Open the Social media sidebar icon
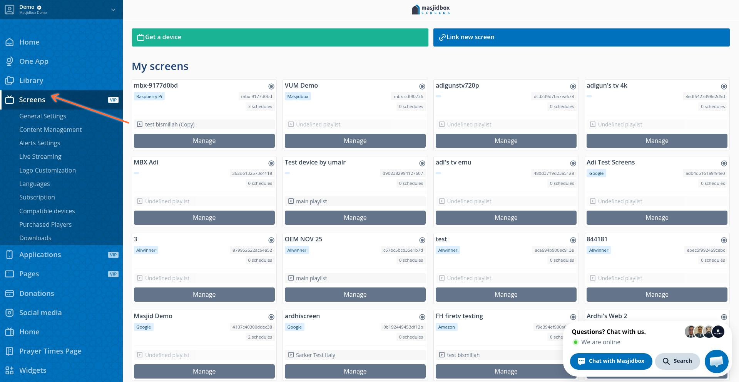Viewport: 739px width, 382px height. 10,312
